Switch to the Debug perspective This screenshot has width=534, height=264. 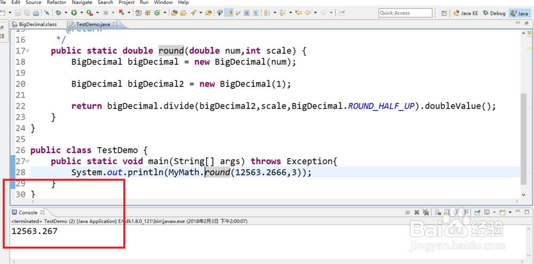494,13
